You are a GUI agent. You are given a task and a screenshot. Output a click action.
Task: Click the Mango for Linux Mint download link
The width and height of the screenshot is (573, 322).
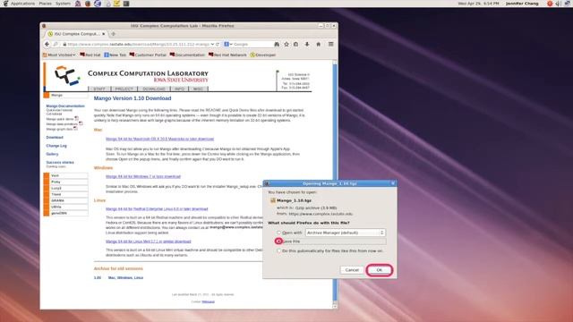(149, 241)
